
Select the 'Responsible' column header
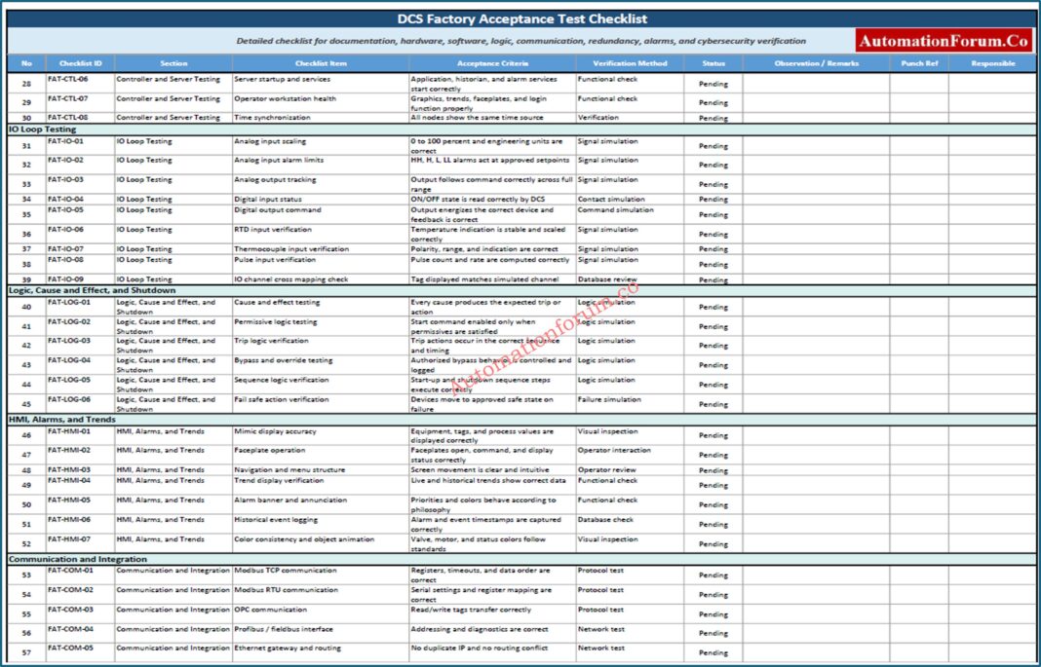tap(992, 63)
